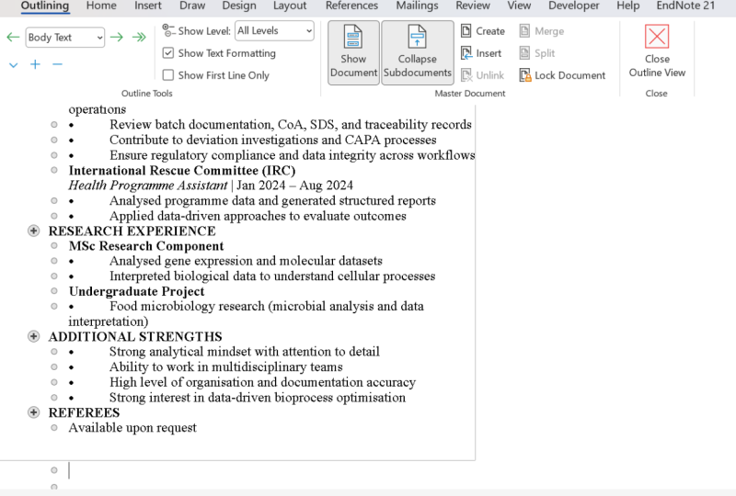
Task: Move item down with chevron arrow
Action: [x=13, y=64]
